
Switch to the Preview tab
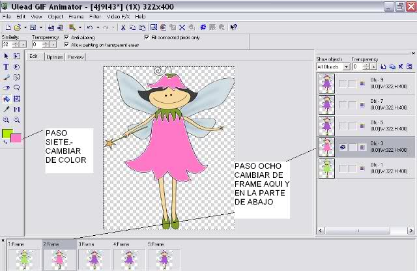tap(76, 57)
